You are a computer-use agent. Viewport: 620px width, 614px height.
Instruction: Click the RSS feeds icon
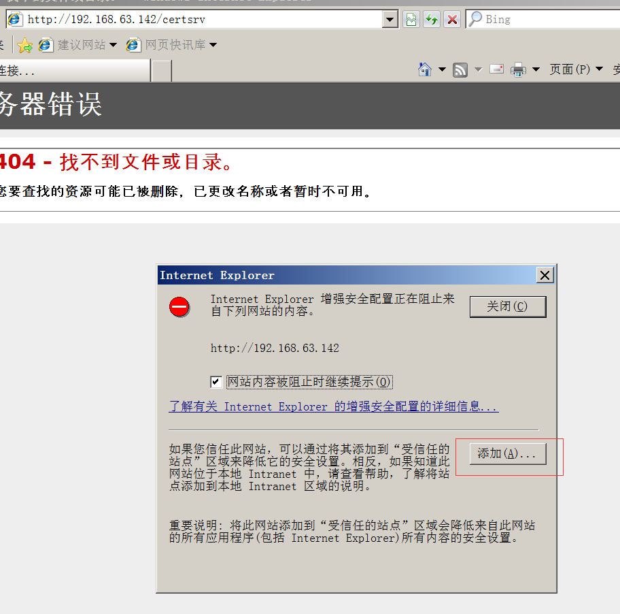(x=460, y=70)
